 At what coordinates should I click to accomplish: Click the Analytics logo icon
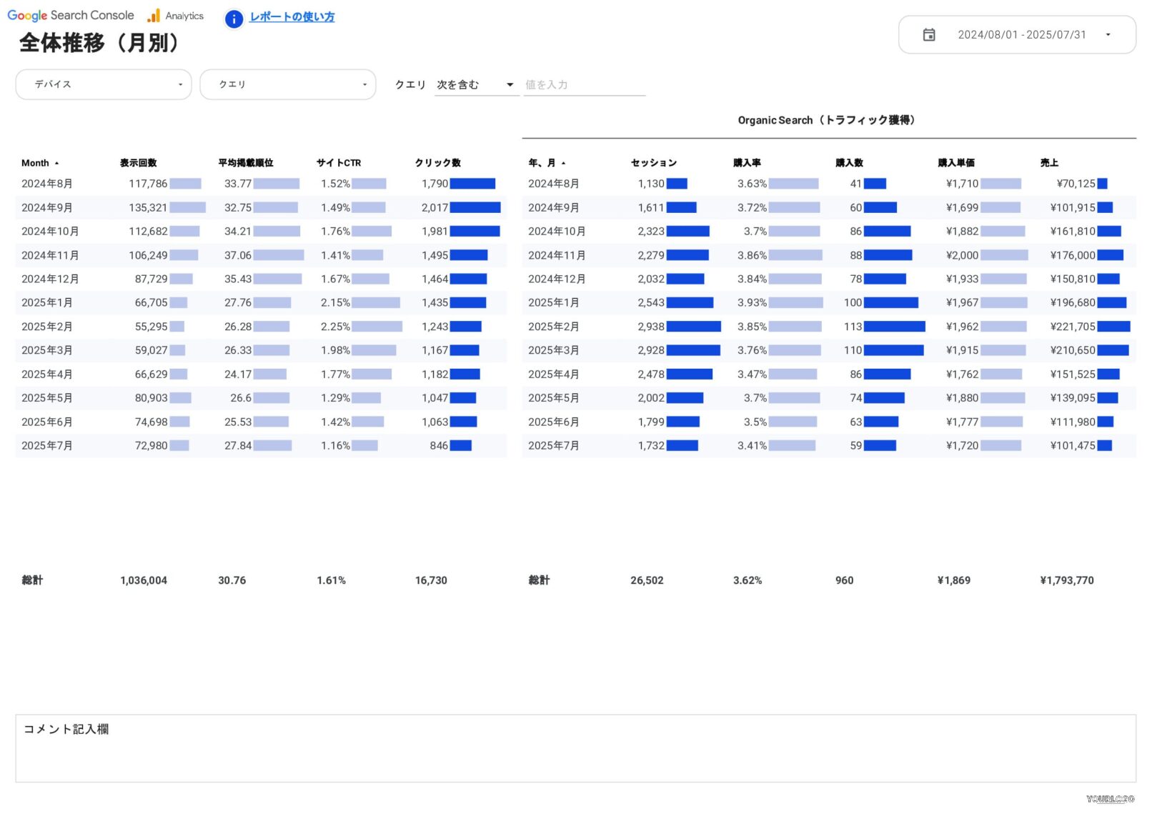click(x=154, y=16)
